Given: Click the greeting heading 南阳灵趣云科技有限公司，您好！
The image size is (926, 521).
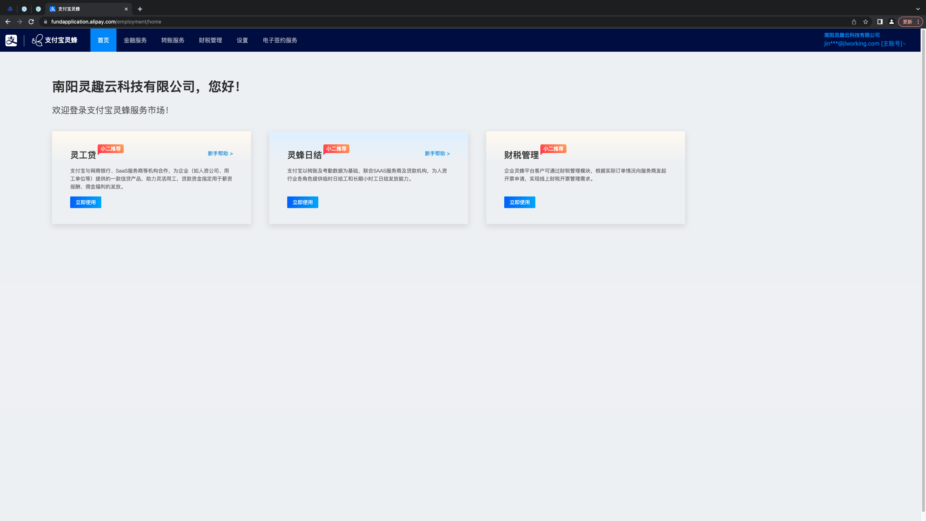Looking at the screenshot, I should 146,86.
